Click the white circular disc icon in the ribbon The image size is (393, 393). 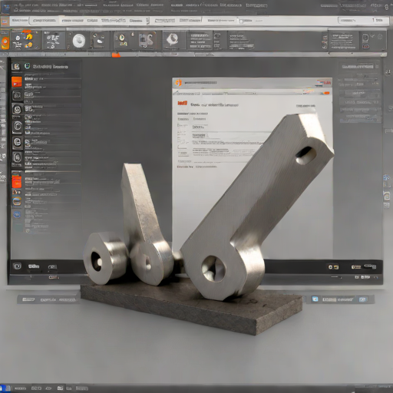tap(79, 41)
